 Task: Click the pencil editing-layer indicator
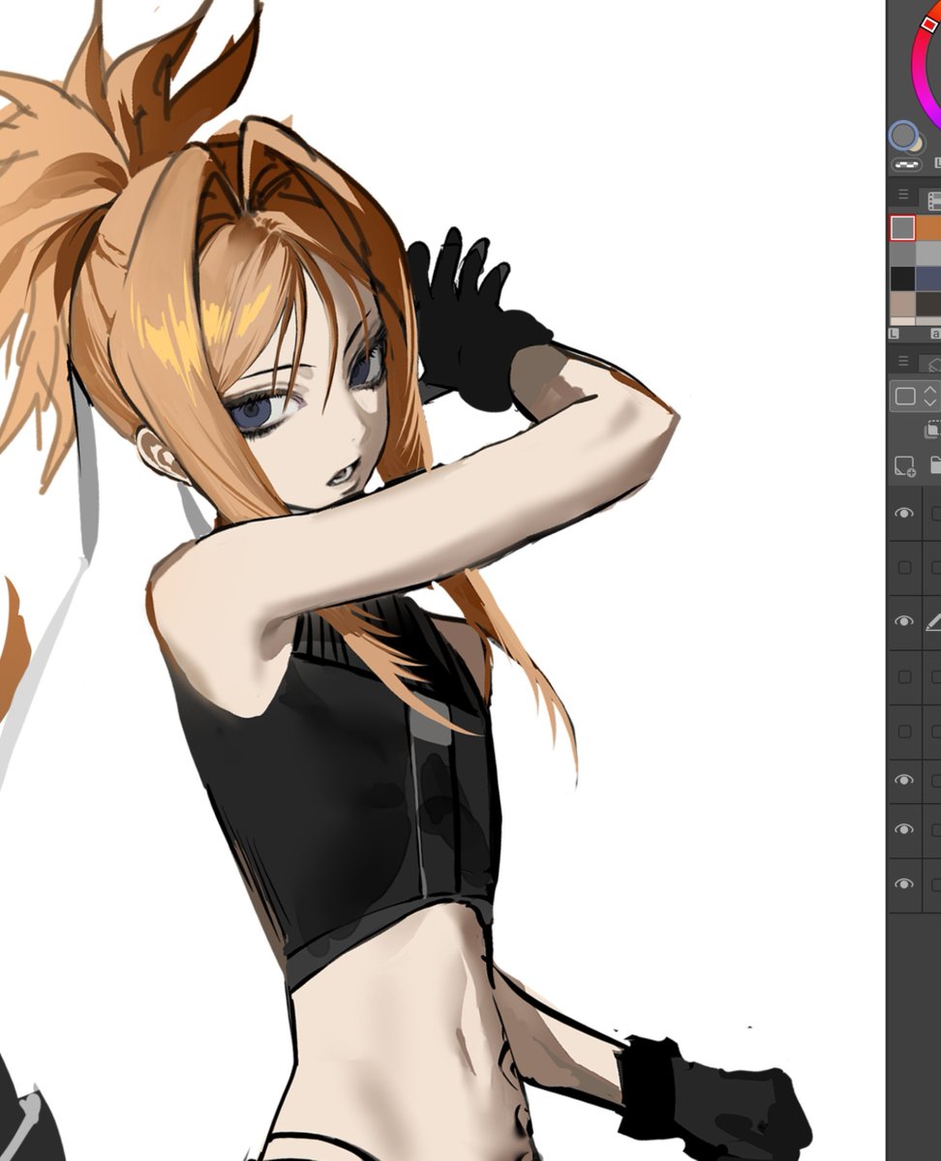coord(934,621)
